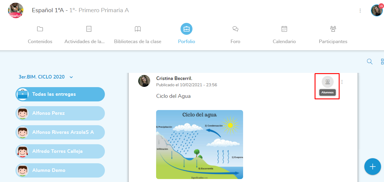
Task: Click the Alumnos visibility icon on post
Action: [x=328, y=82]
